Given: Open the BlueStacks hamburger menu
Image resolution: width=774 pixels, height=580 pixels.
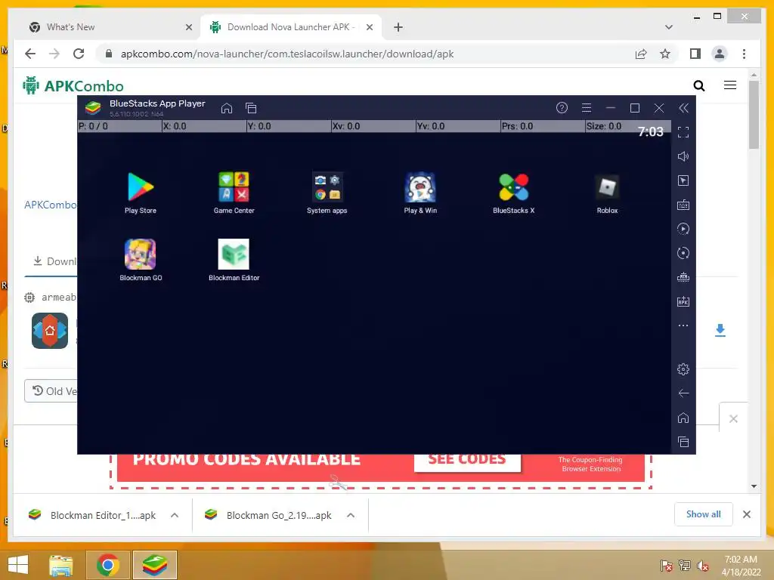Looking at the screenshot, I should [x=587, y=107].
